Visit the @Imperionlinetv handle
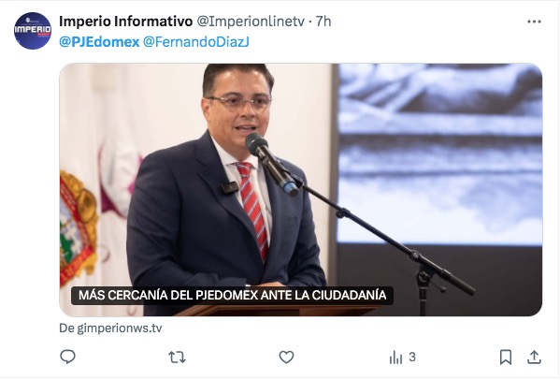 251,22
